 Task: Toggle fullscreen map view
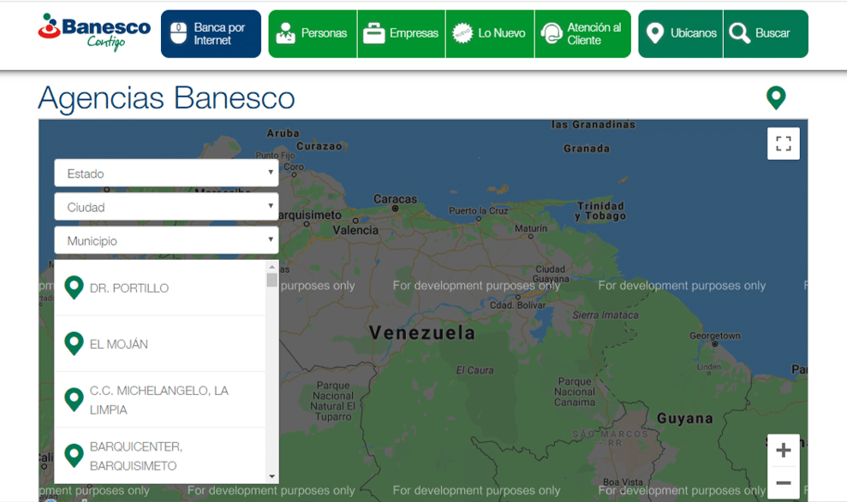click(x=784, y=144)
